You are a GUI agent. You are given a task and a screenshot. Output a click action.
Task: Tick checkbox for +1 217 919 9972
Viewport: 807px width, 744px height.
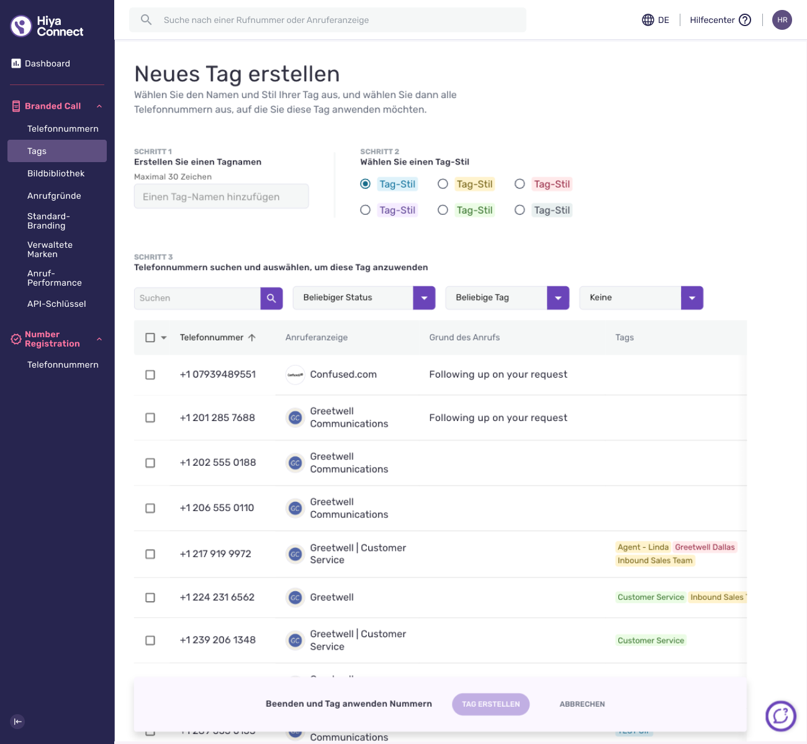150,554
